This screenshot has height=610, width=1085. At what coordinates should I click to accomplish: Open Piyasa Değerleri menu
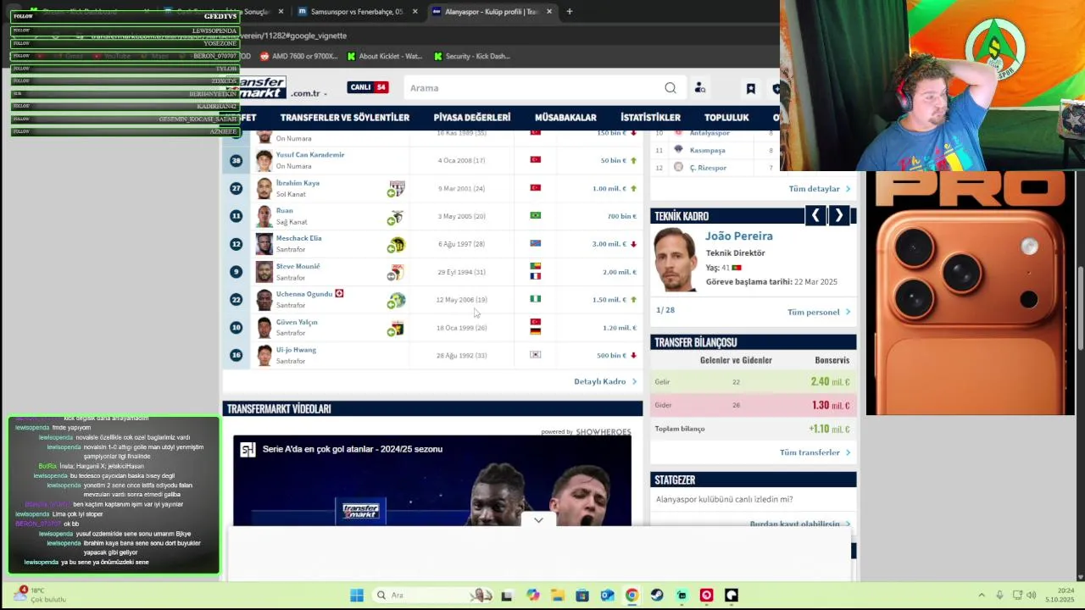472,118
